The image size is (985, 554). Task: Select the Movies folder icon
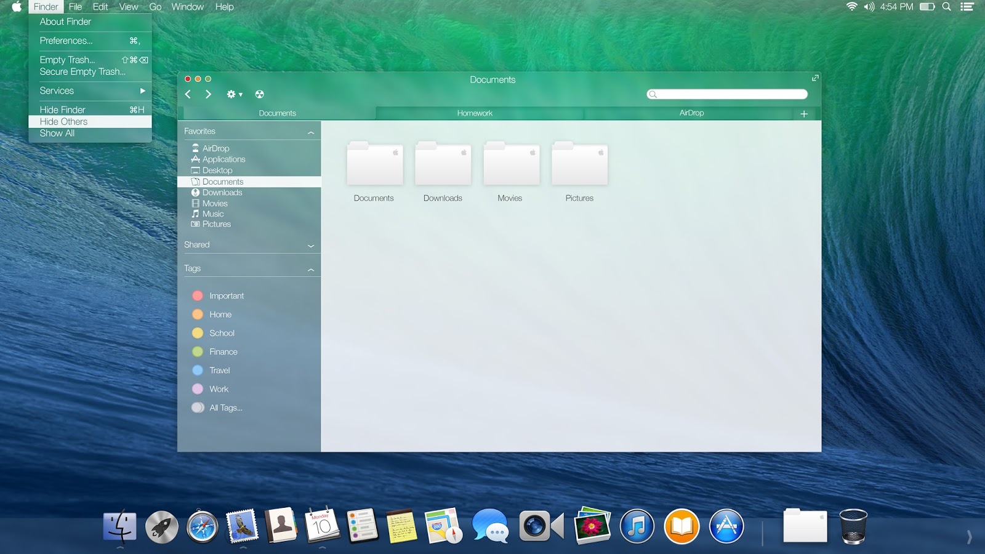tap(511, 163)
